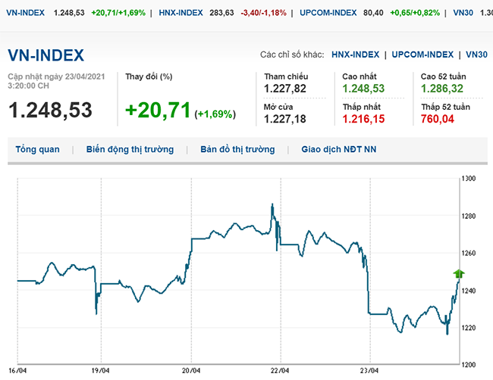The width and height of the screenshot is (493, 380).
Task: Click the red Thấp nhất value 1.216,15
Action: (363, 119)
